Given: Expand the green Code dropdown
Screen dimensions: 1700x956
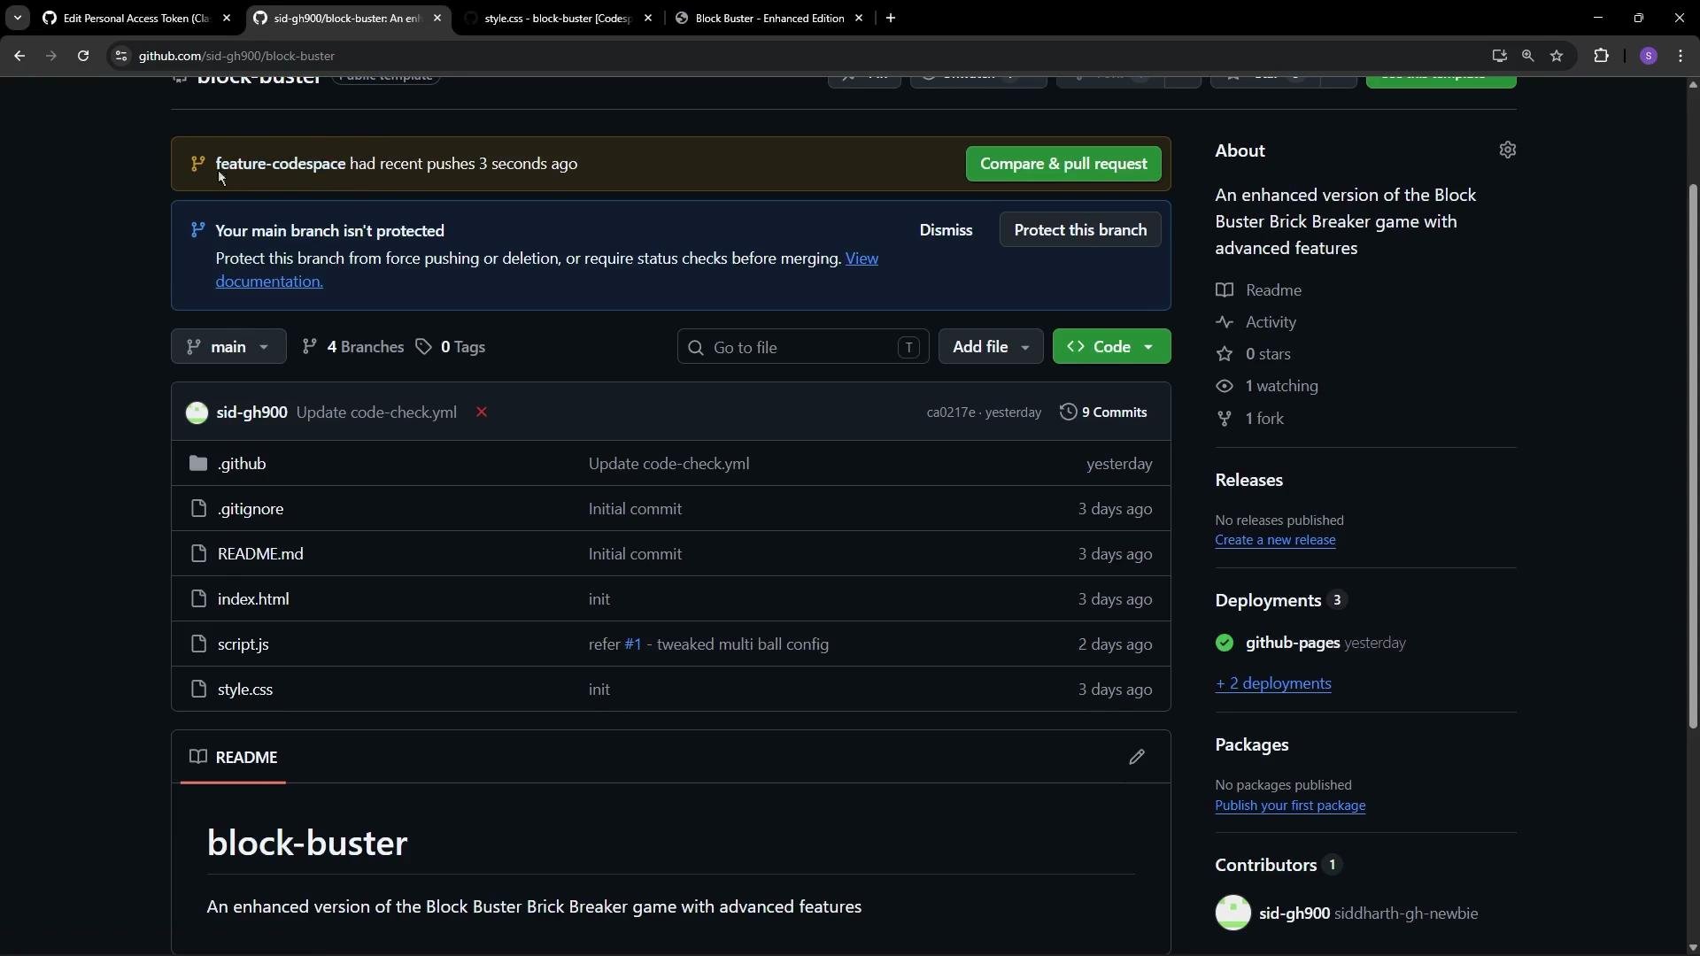Looking at the screenshot, I should coord(1111,347).
